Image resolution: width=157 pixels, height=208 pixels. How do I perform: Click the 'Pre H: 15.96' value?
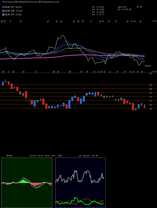[x=98, y=9]
